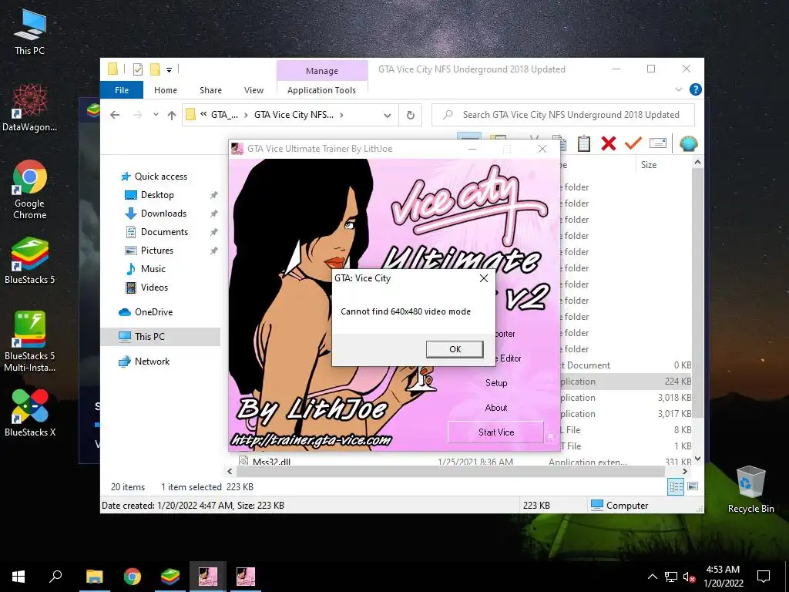Open BlueStacks 5 desktop shortcut
Image resolution: width=789 pixels, height=592 pixels.
[x=30, y=261]
